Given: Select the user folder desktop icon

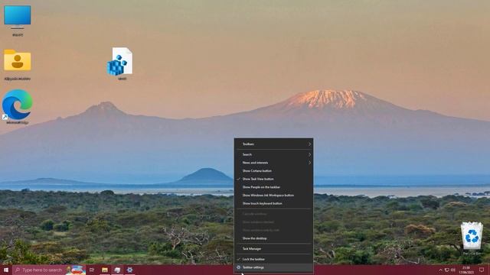Looking at the screenshot, I should (18, 64).
